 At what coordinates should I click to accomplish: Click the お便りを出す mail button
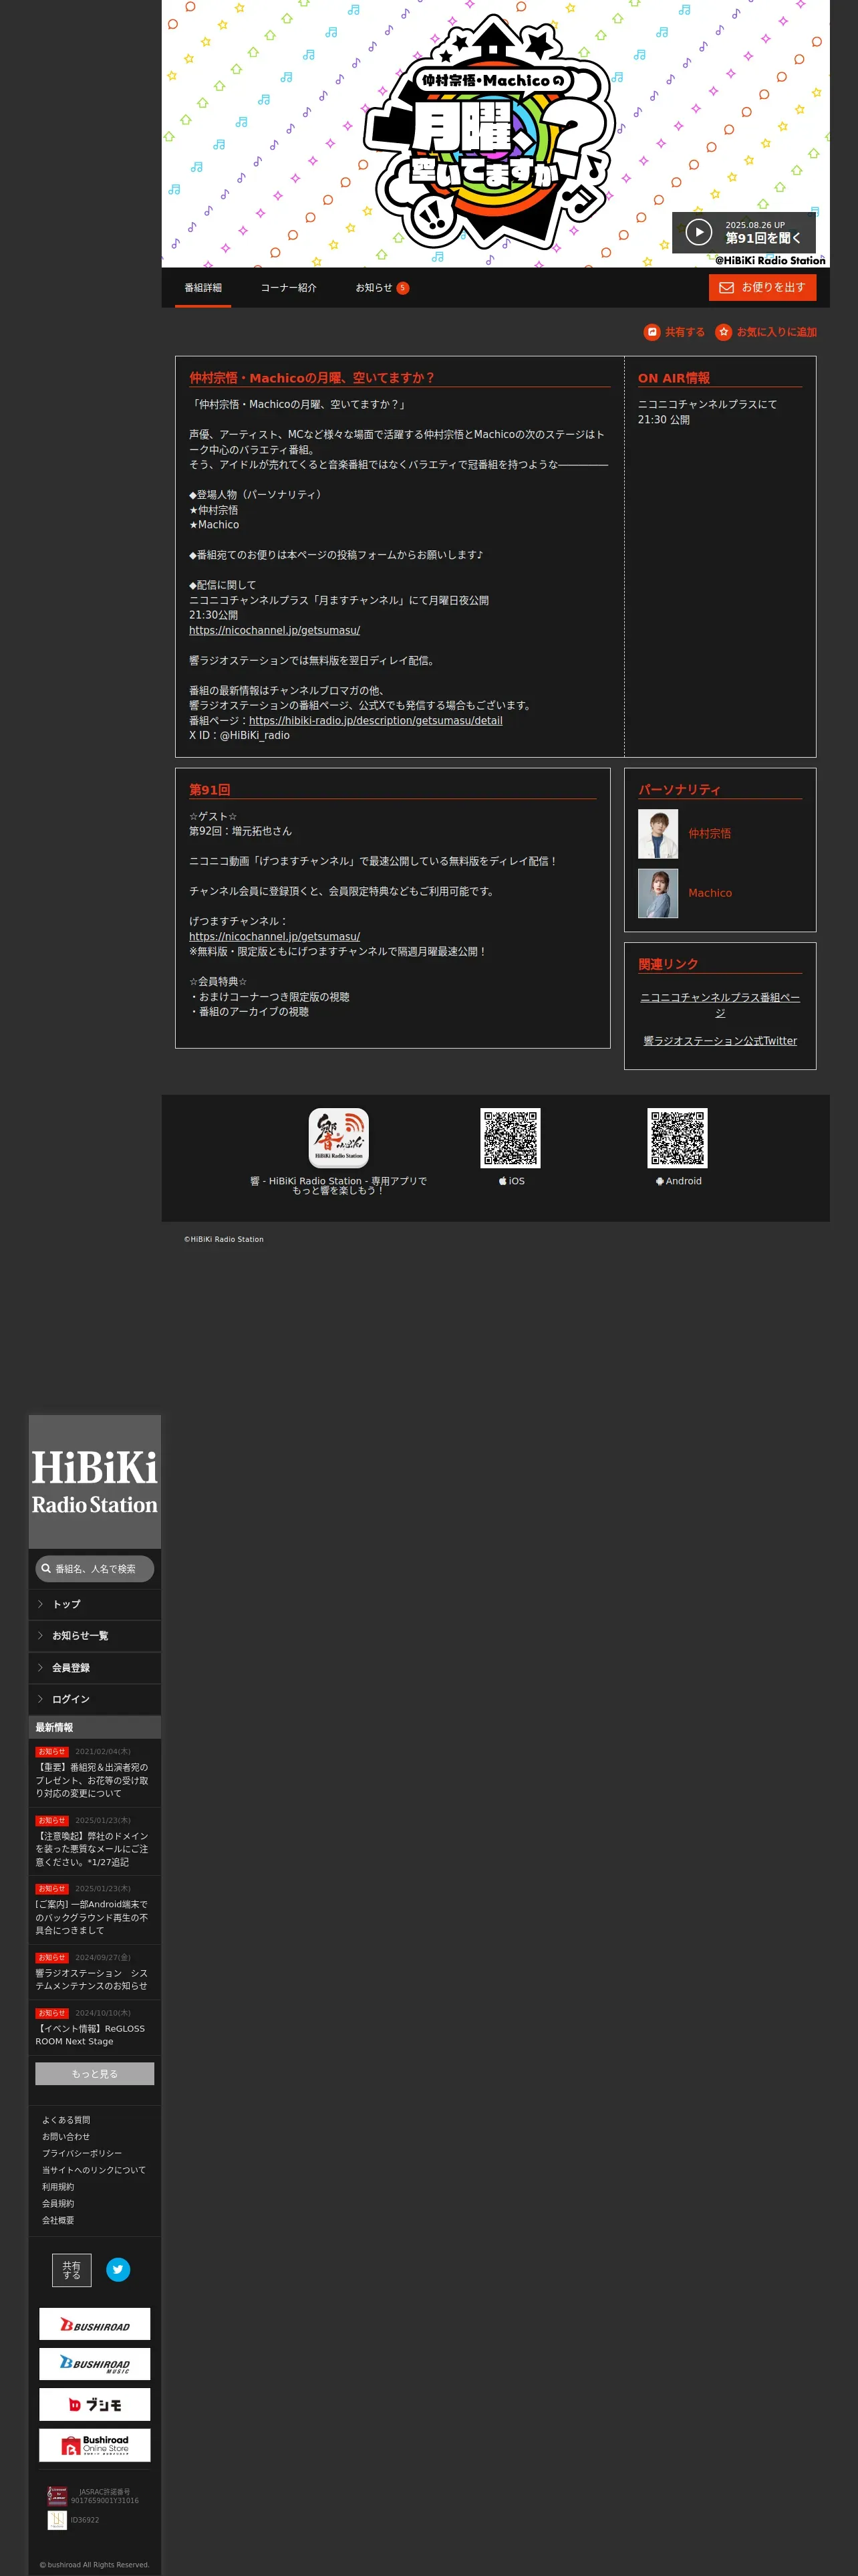(762, 288)
